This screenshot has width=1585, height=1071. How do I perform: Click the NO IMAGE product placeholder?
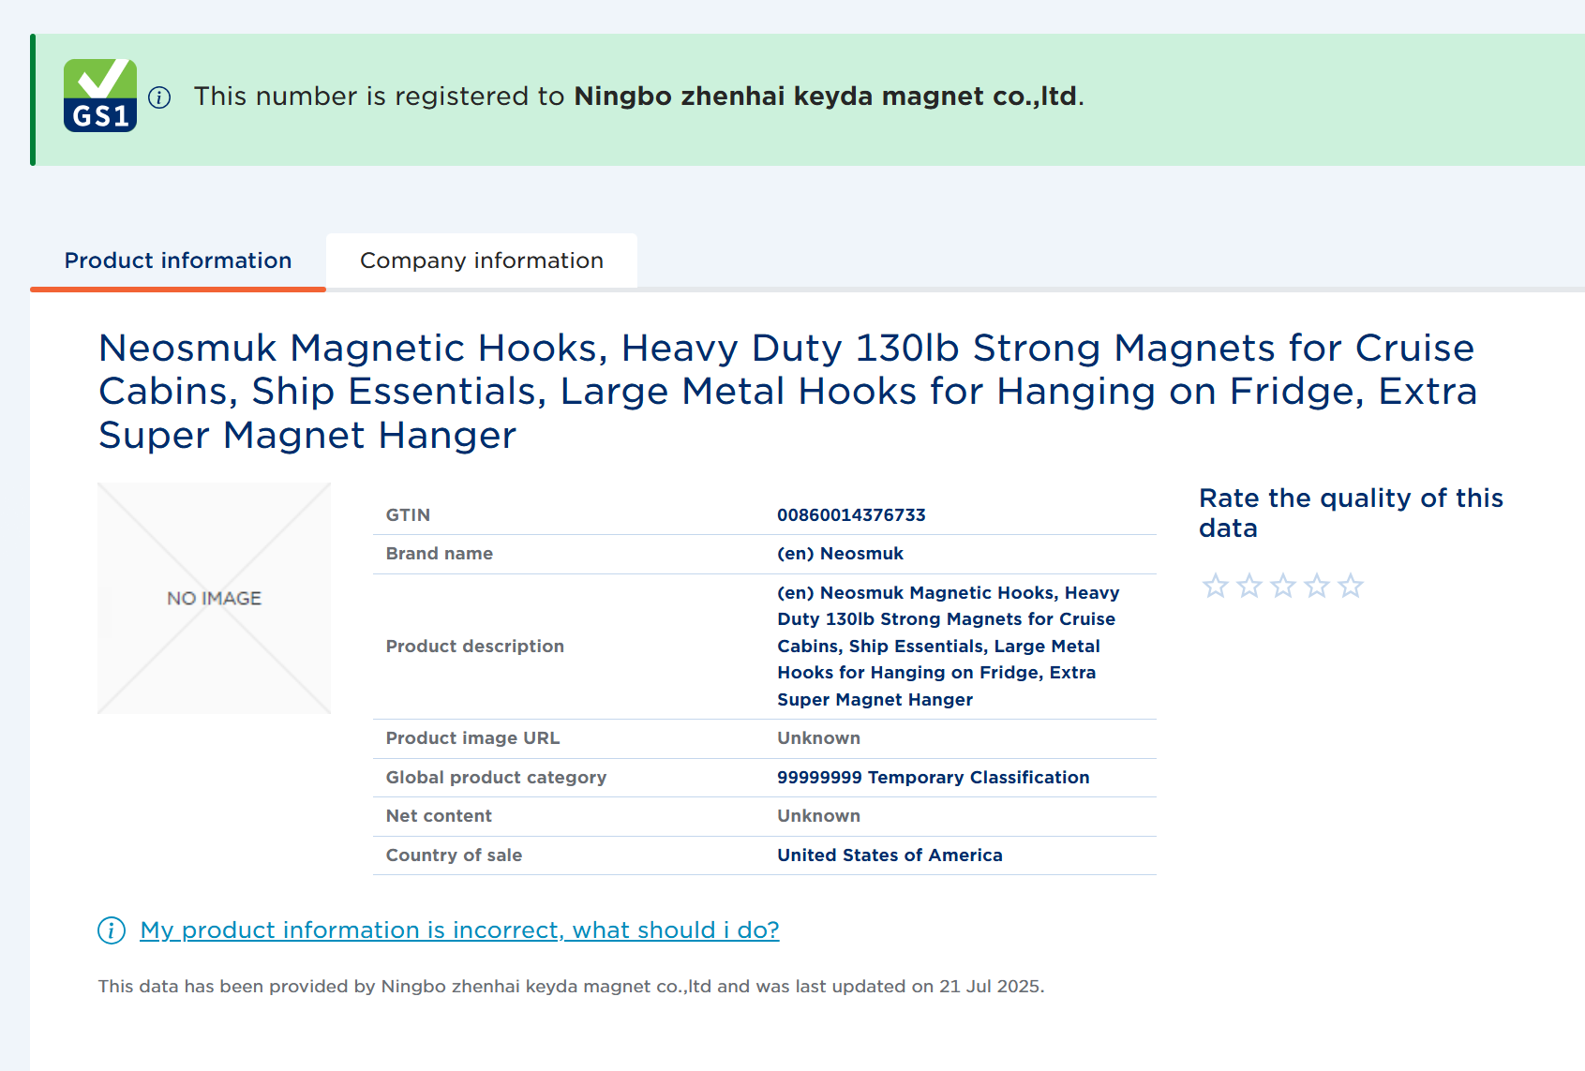(215, 598)
